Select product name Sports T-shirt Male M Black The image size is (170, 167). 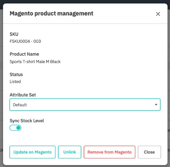tap(35, 61)
